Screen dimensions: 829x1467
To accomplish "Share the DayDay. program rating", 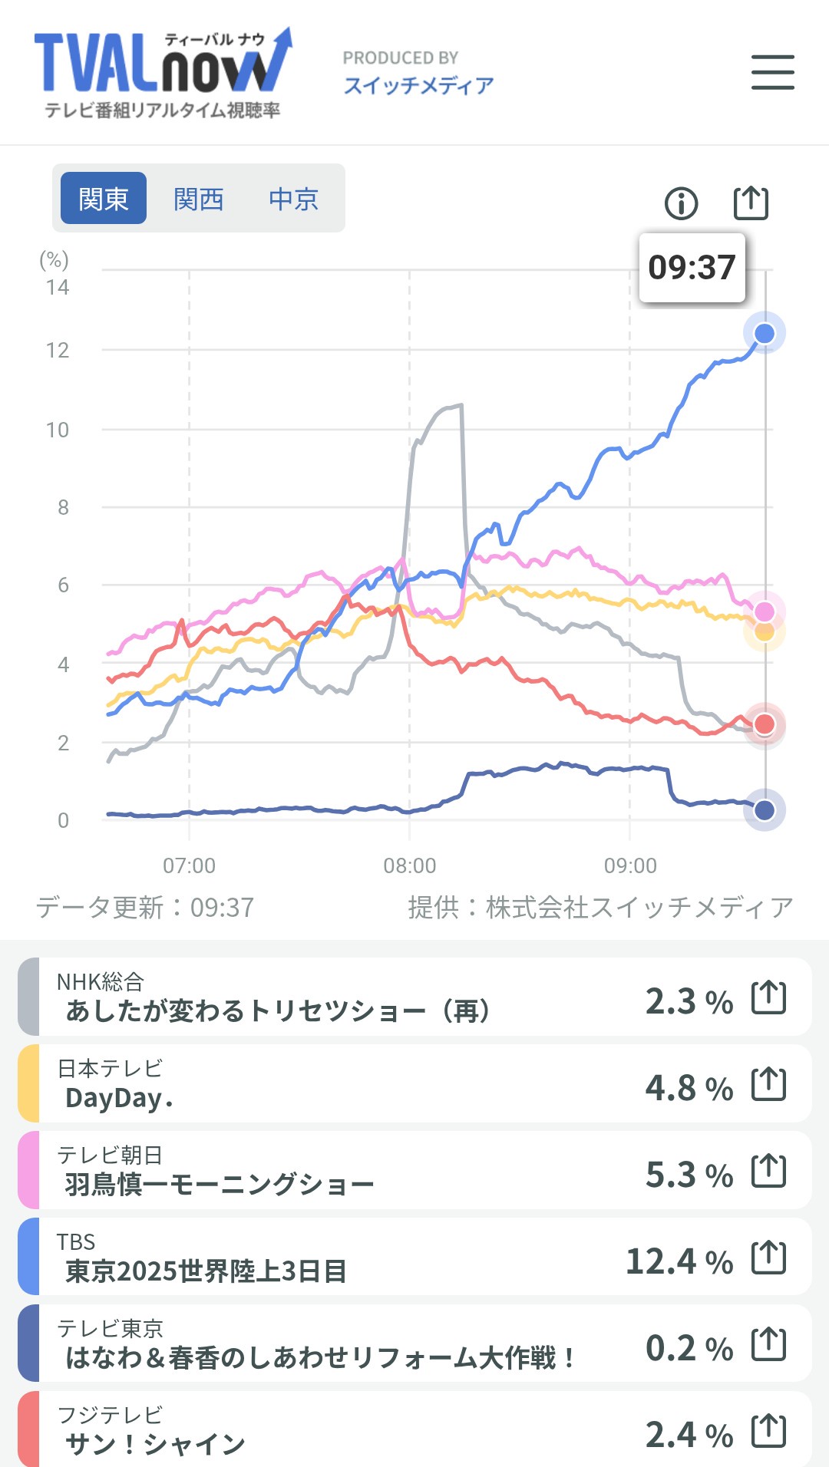I will pyautogui.click(x=768, y=1084).
